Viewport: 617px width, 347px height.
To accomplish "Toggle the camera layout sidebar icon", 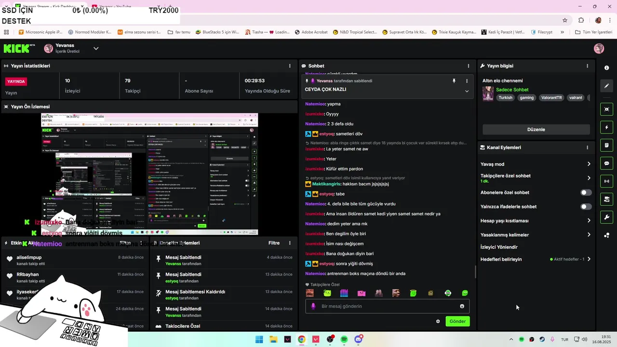I will (607, 199).
